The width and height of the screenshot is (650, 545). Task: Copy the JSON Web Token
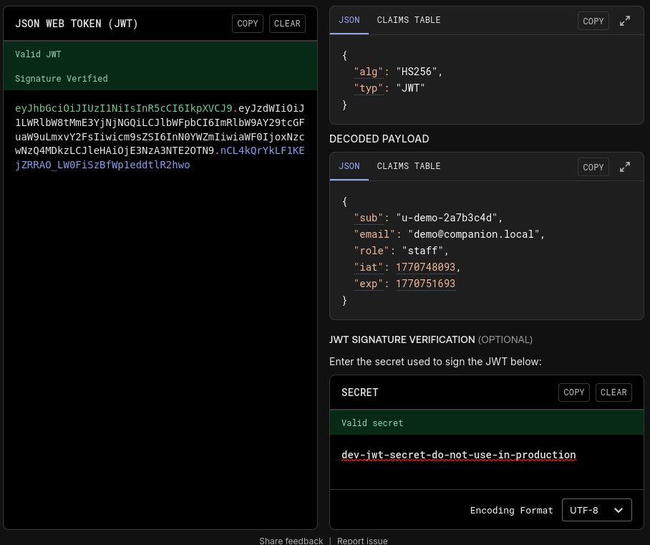pyautogui.click(x=248, y=23)
